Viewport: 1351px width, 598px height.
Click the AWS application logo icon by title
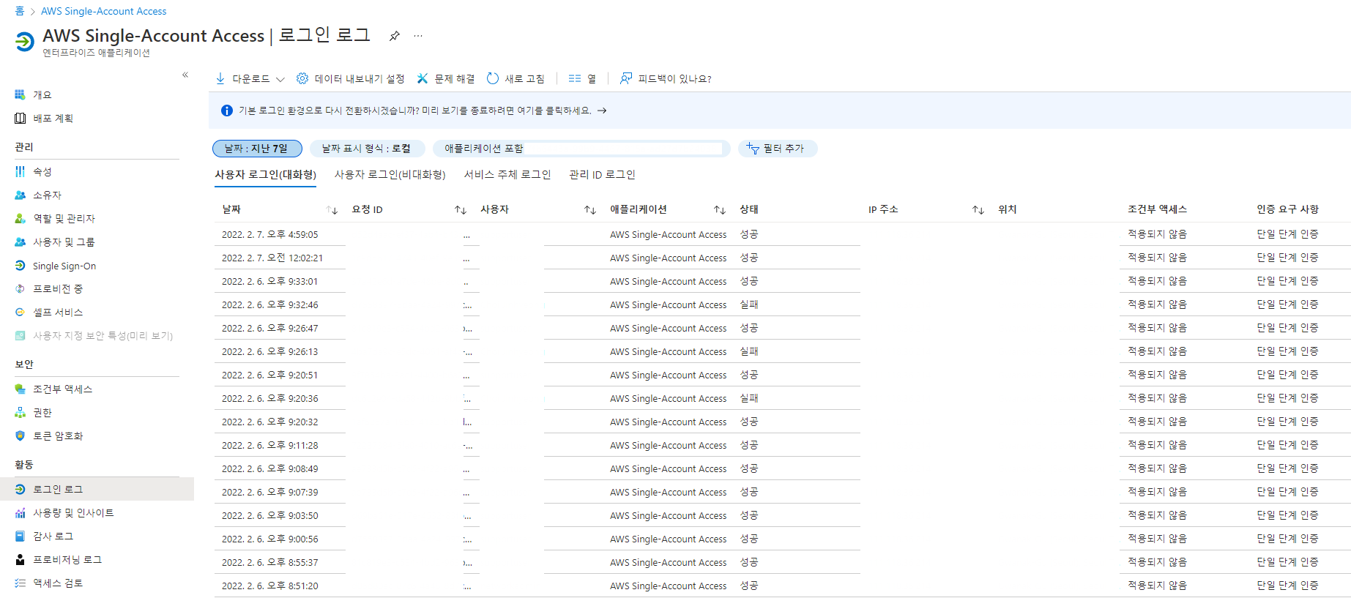point(24,42)
